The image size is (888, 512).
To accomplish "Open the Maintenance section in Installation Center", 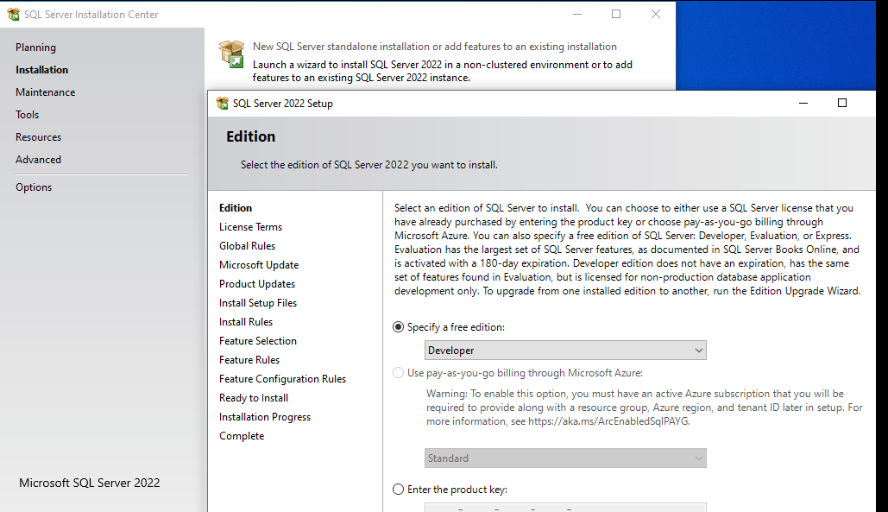I will tap(45, 92).
